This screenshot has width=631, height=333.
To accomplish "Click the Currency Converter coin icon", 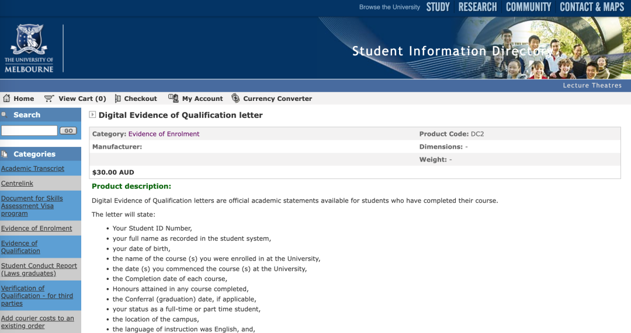I will (235, 98).
